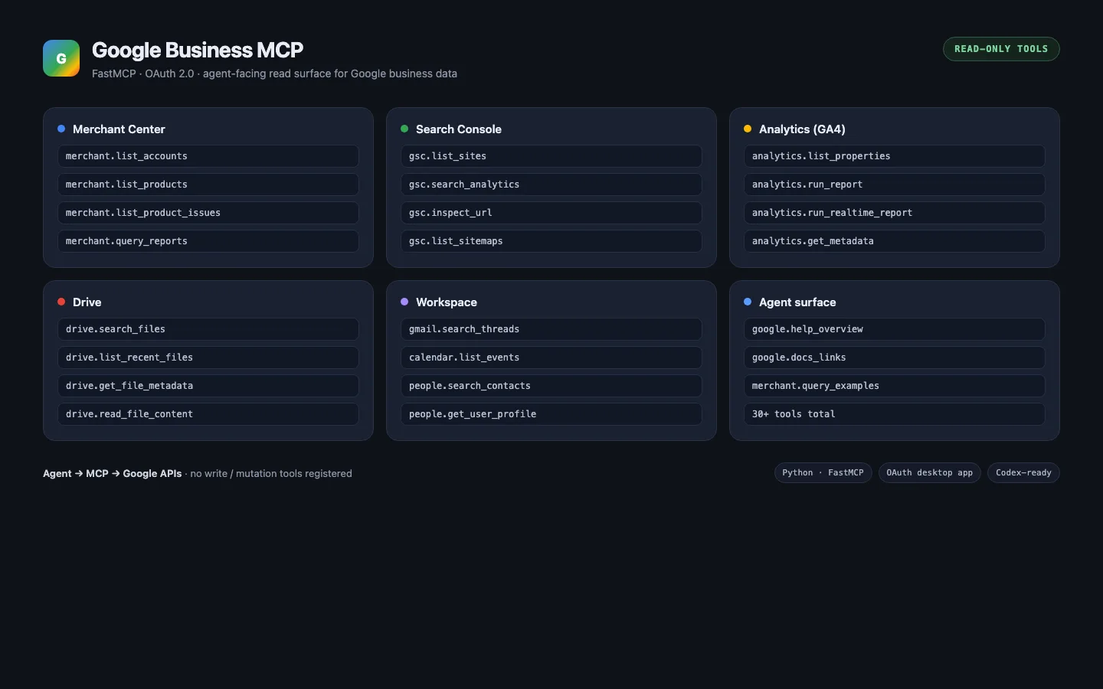
Task: Click the Search Console heading
Action: [459, 129]
